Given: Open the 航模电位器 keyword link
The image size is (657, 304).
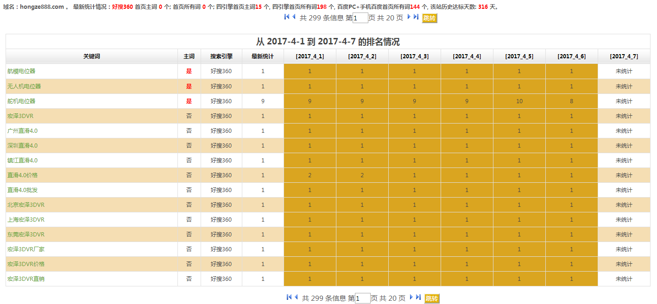Looking at the screenshot, I should tap(21, 71).
